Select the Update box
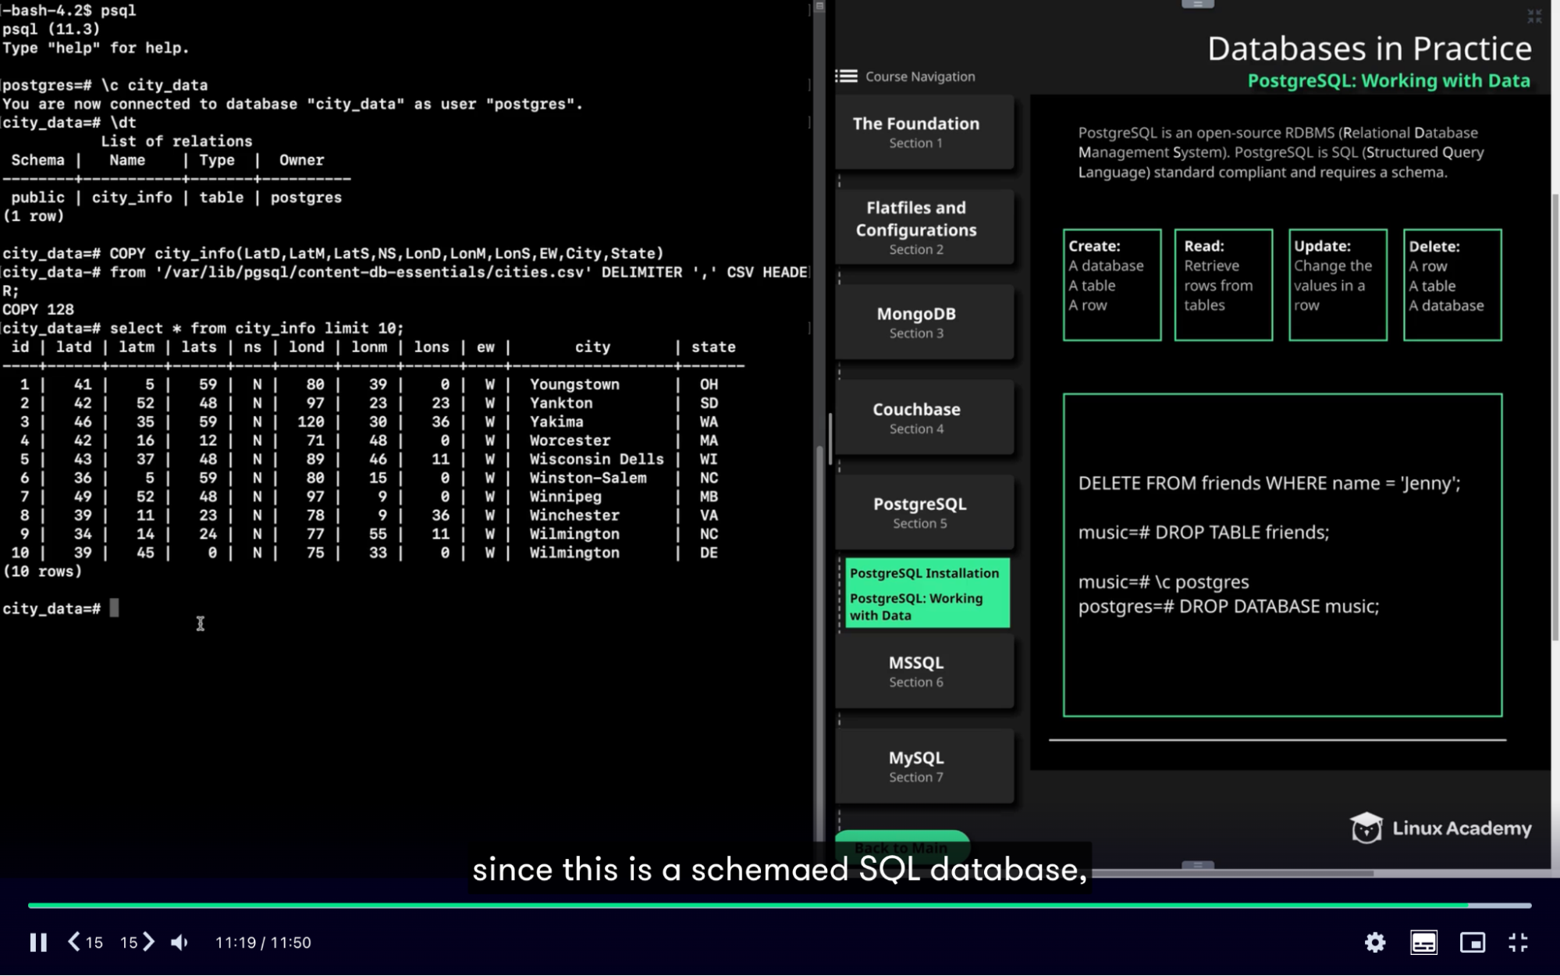 pyautogui.click(x=1338, y=285)
